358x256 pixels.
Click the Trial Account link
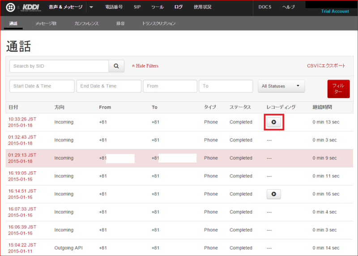click(335, 11)
